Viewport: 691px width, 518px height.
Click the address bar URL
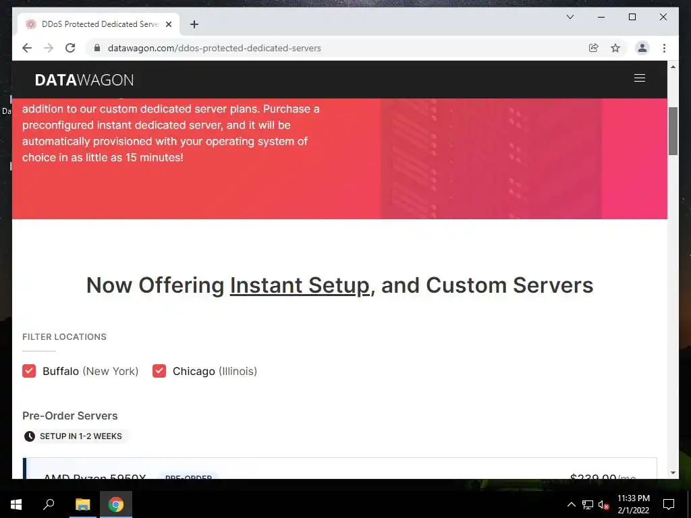point(214,48)
